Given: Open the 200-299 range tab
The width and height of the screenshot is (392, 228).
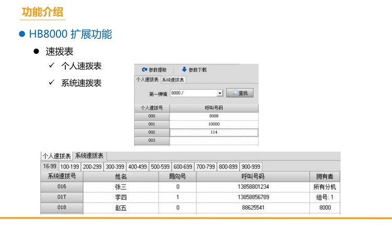Looking at the screenshot, I should point(92,166).
